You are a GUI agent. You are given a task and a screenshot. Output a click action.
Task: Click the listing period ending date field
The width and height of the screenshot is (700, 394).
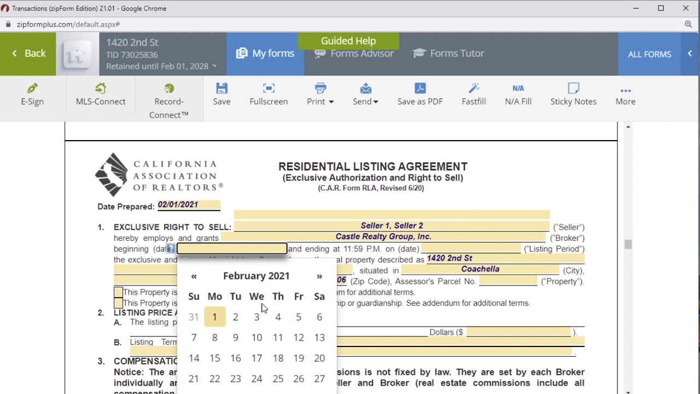pos(471,248)
